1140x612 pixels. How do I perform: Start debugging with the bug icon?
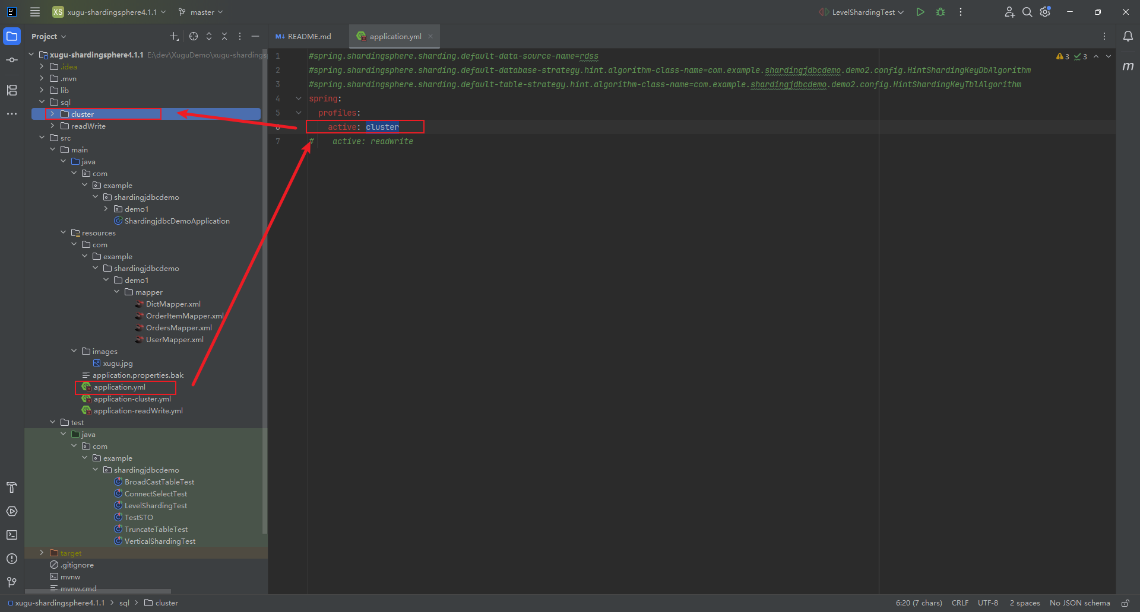coord(940,12)
